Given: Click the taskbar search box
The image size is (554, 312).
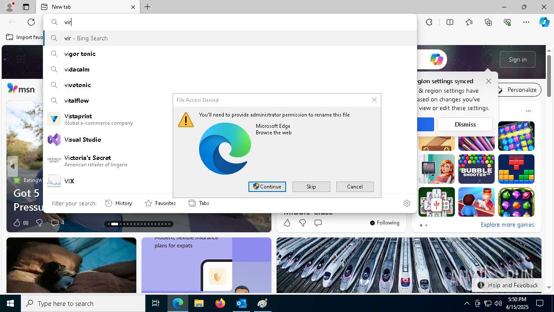Looking at the screenshot, I should [83, 303].
